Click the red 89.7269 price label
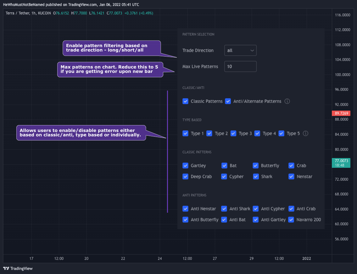The image size is (357, 274). (341, 113)
